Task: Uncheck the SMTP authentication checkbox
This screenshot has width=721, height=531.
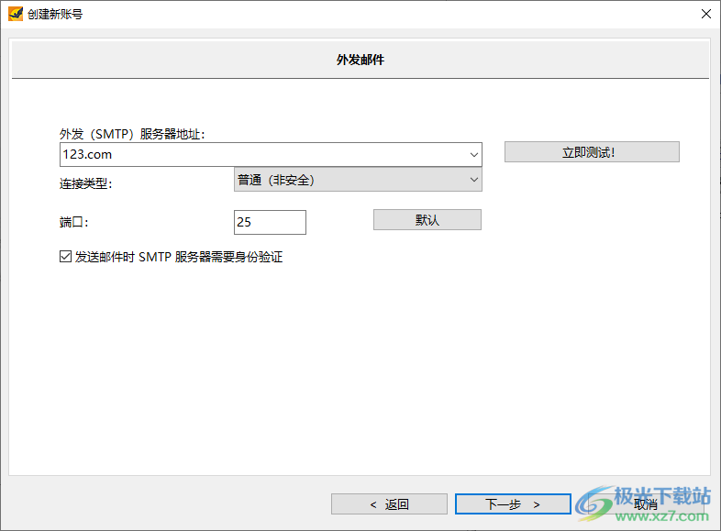Action: tap(65, 257)
